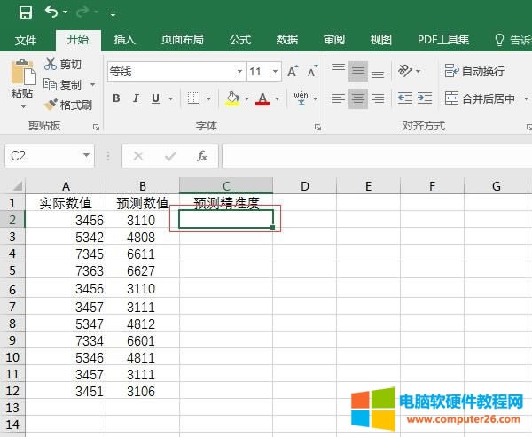The image size is (532, 437).
Task: Toggle wrap text (自动换行)
Action: click(x=475, y=71)
